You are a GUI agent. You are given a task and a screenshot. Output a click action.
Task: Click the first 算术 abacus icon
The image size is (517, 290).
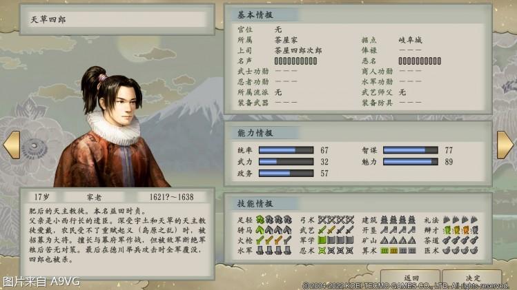pyautogui.click(x=384, y=251)
